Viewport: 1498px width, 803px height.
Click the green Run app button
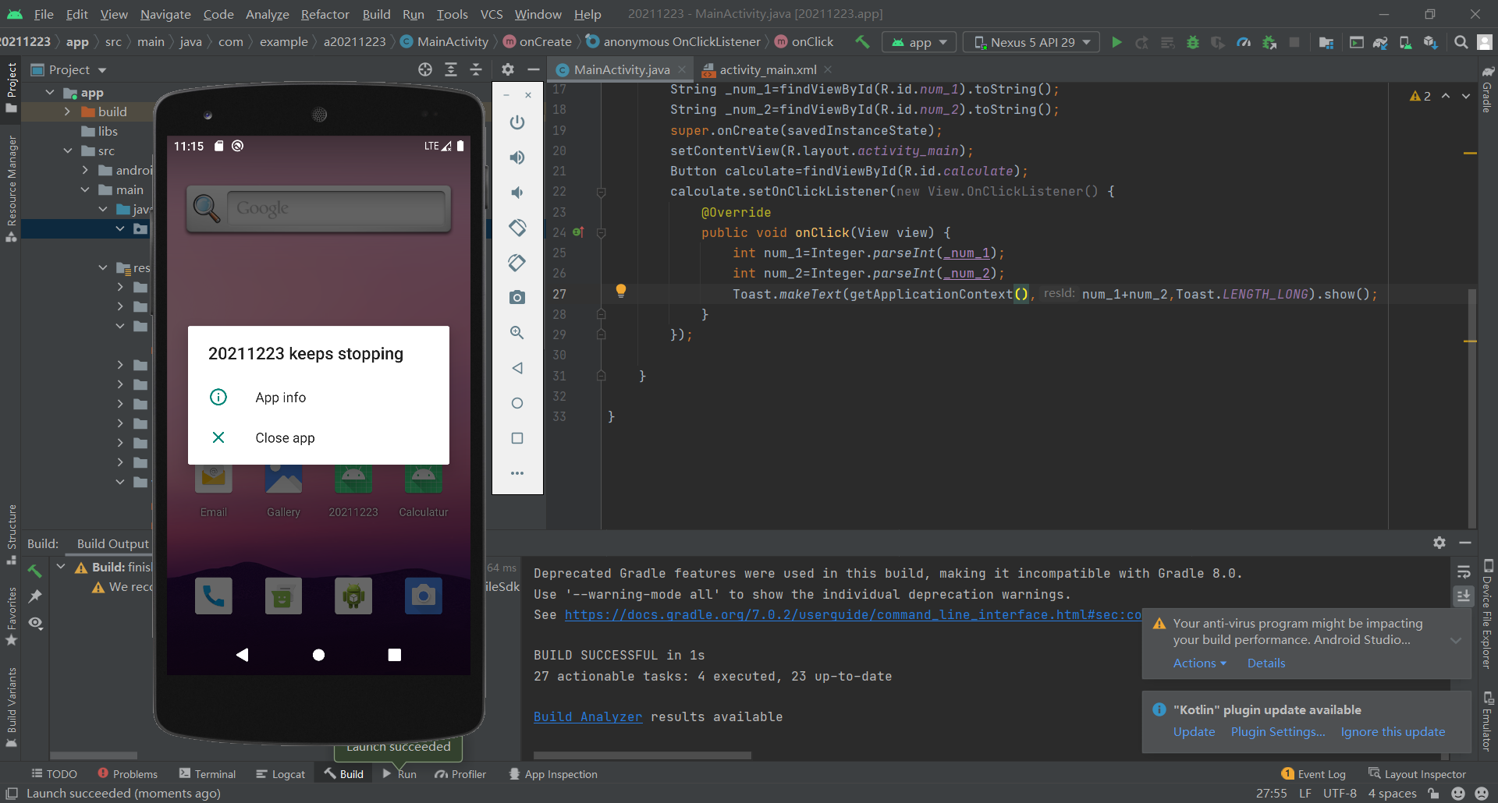(x=1116, y=42)
